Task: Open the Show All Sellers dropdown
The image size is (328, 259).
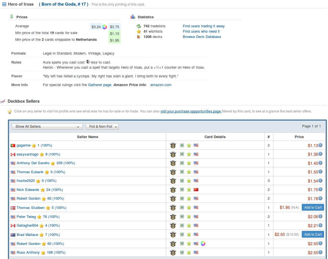Action: tap(47, 127)
